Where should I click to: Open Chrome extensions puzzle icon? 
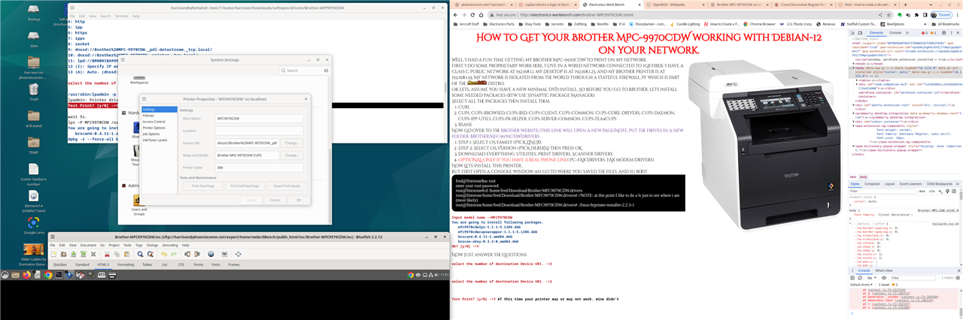click(x=916, y=15)
